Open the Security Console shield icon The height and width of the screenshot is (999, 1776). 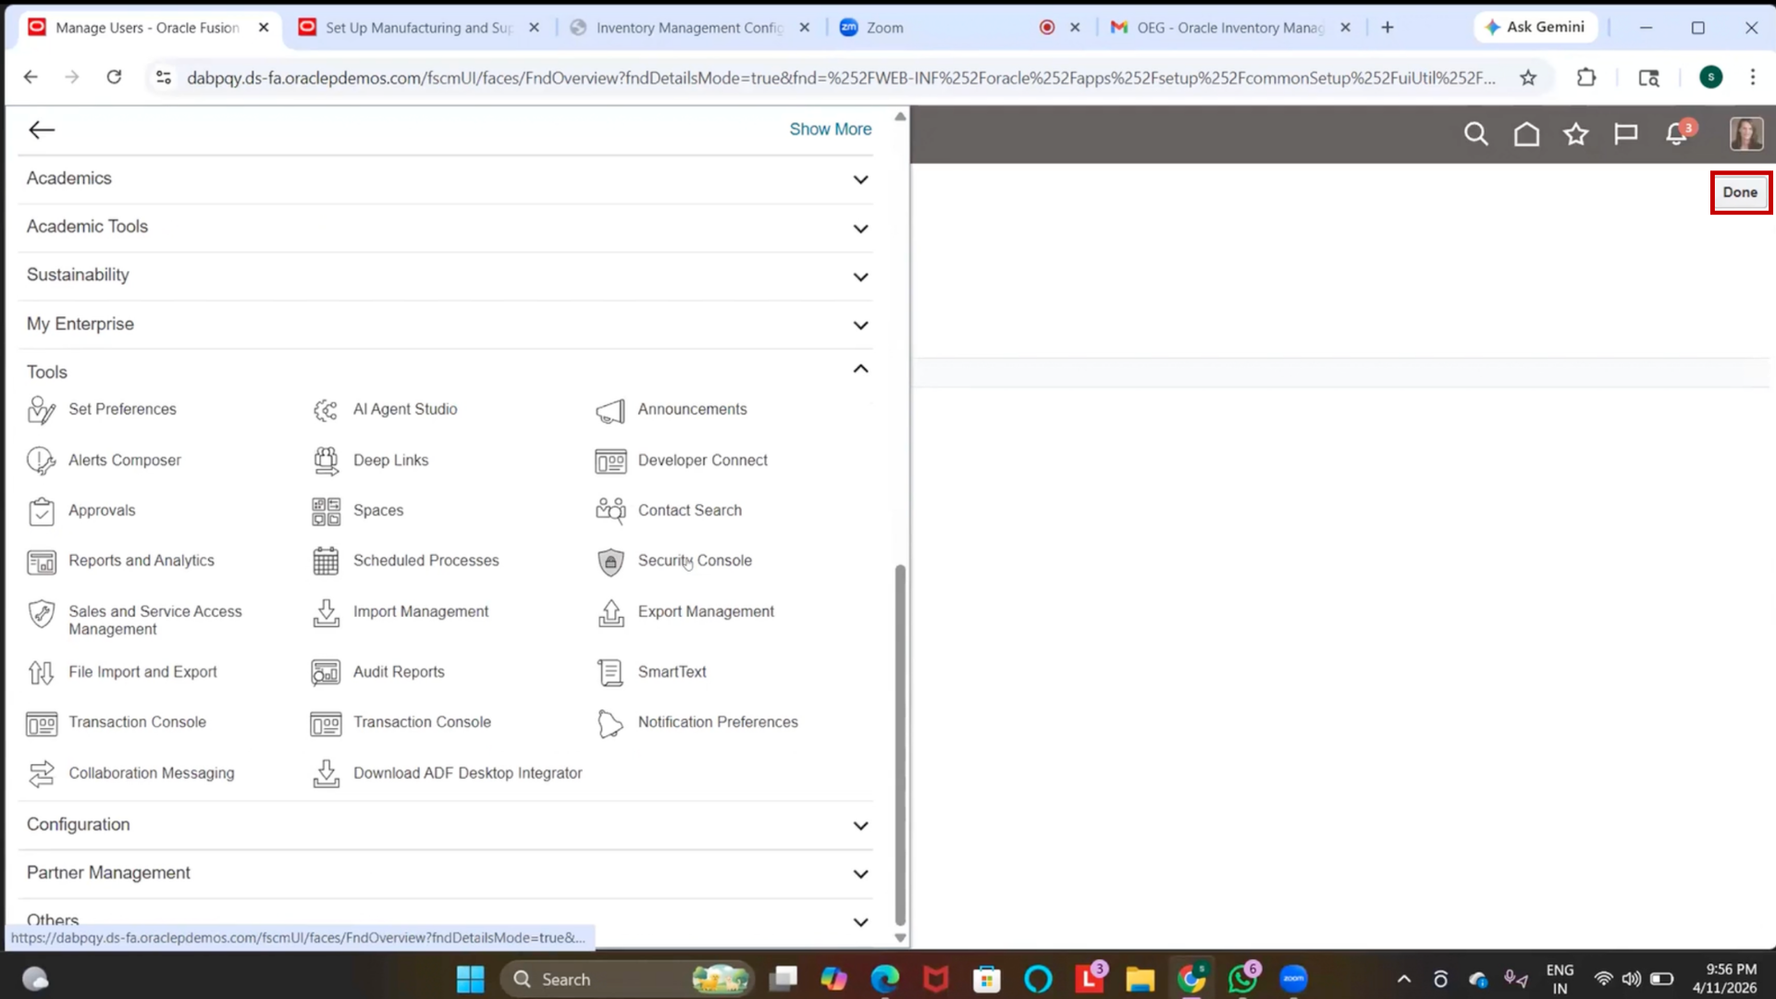(x=610, y=561)
